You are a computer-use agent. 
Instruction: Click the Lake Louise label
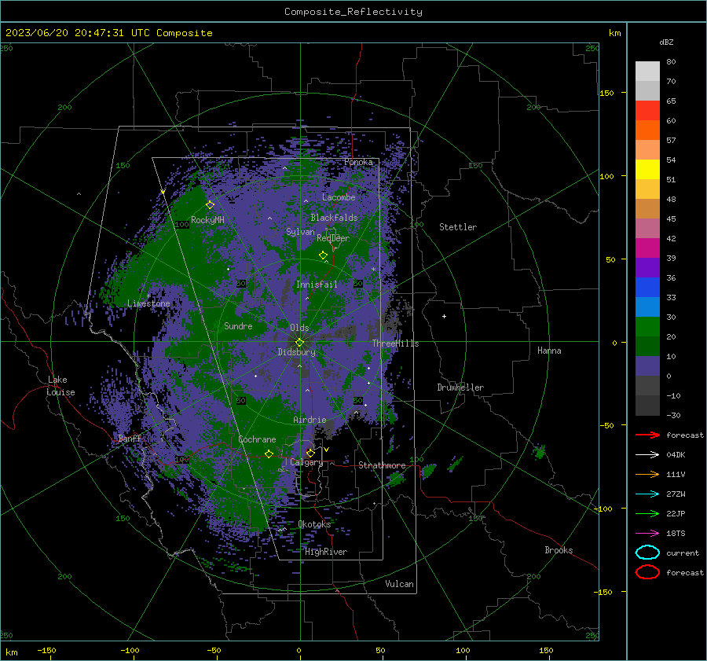(60, 386)
